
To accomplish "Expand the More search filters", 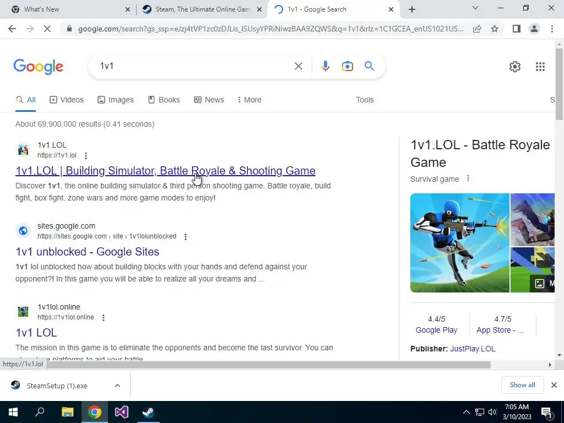I will [250, 100].
